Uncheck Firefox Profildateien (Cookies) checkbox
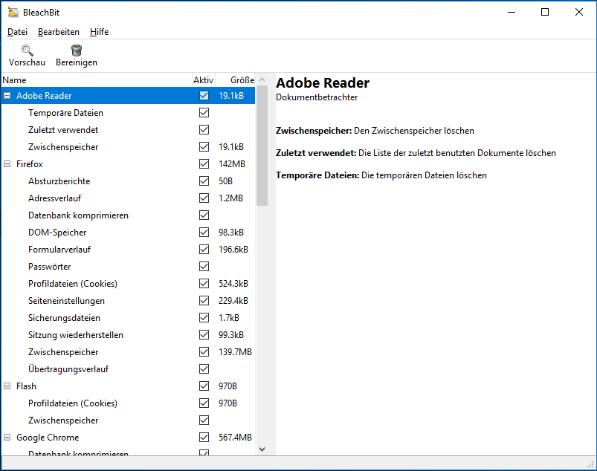 click(204, 284)
